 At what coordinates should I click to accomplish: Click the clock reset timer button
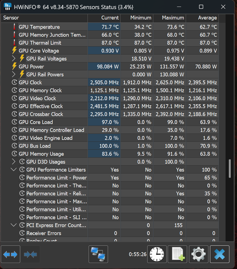[x=157, y=254]
